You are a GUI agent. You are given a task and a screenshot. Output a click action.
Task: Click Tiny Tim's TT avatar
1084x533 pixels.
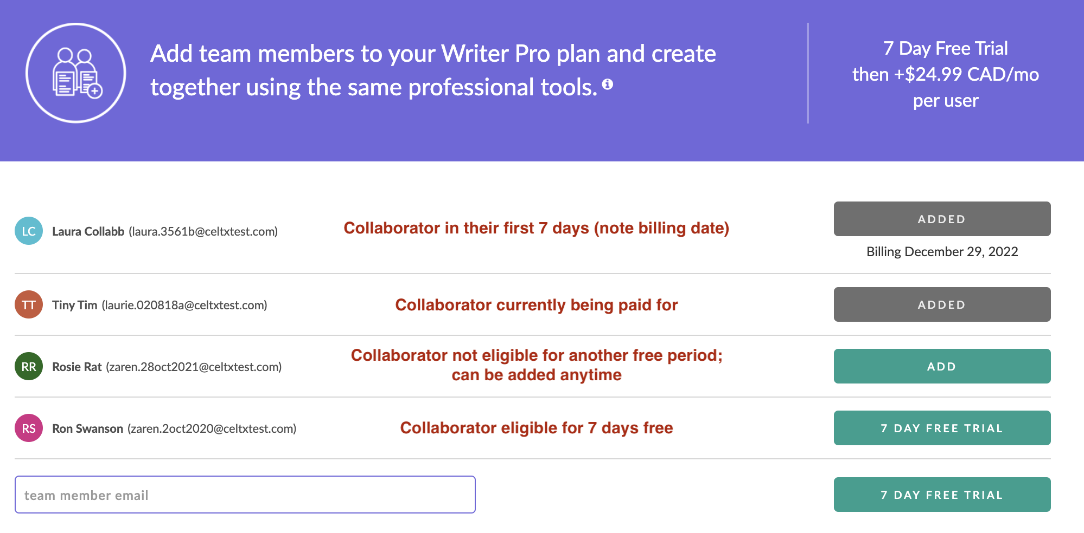point(29,304)
